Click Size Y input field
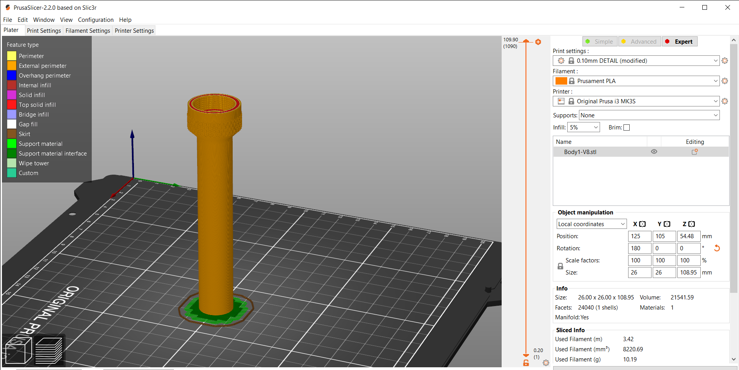Viewport: 739px width, 370px height. tap(664, 273)
